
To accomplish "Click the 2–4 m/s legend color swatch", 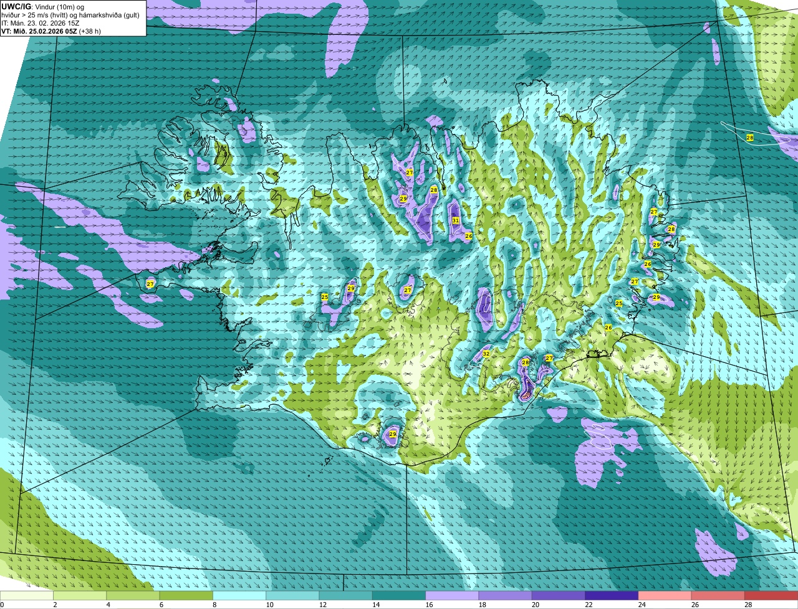I will 80,596.
